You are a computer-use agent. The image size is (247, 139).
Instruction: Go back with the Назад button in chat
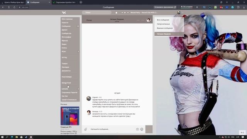[89, 20]
